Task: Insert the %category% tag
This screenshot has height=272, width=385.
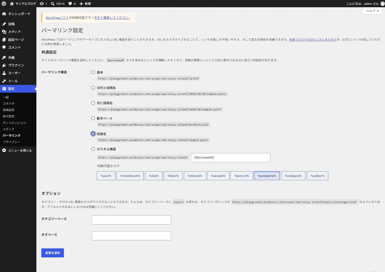Action: 293,176
